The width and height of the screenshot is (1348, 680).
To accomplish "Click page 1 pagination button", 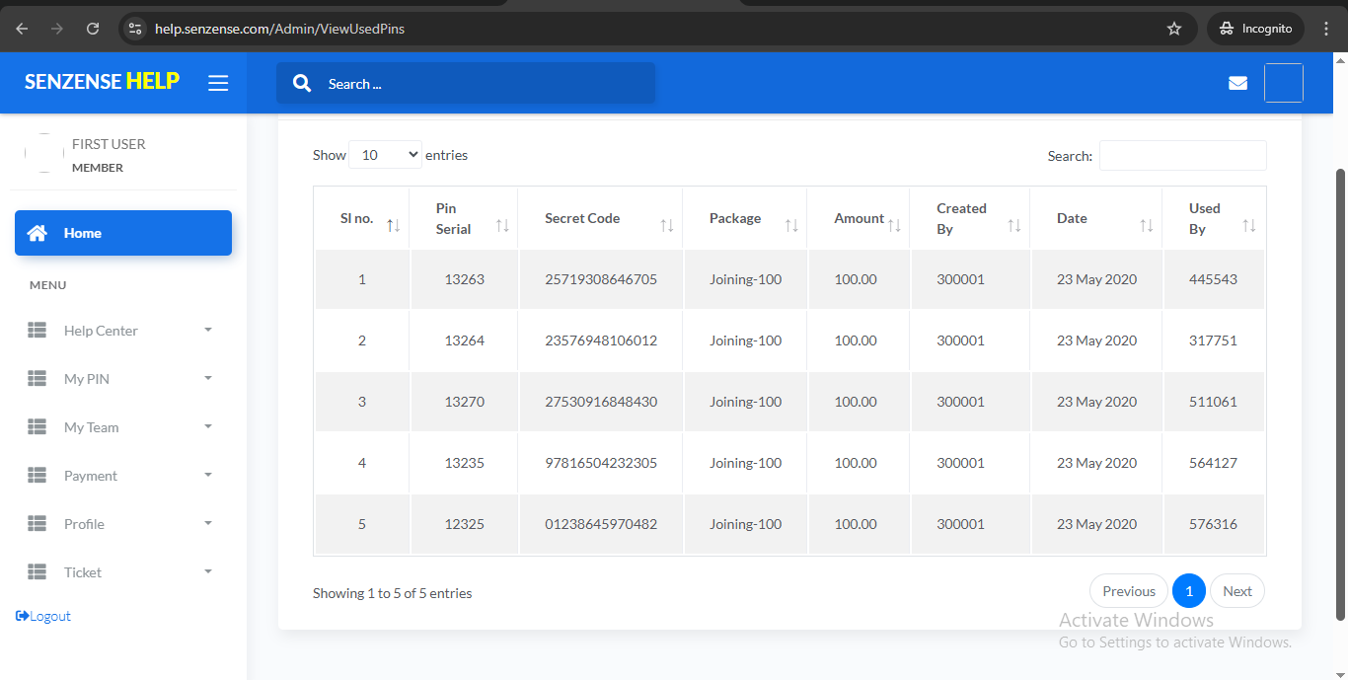I will point(1189,591).
